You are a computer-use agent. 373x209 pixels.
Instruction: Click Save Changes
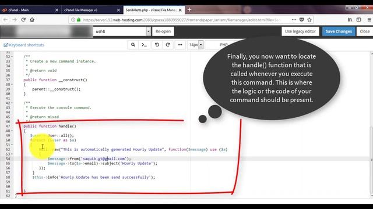339,31
